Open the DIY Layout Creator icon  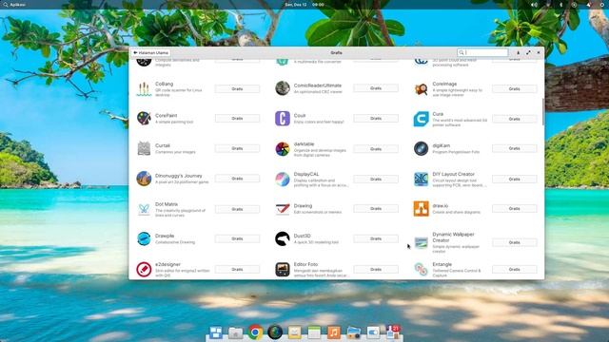point(421,180)
